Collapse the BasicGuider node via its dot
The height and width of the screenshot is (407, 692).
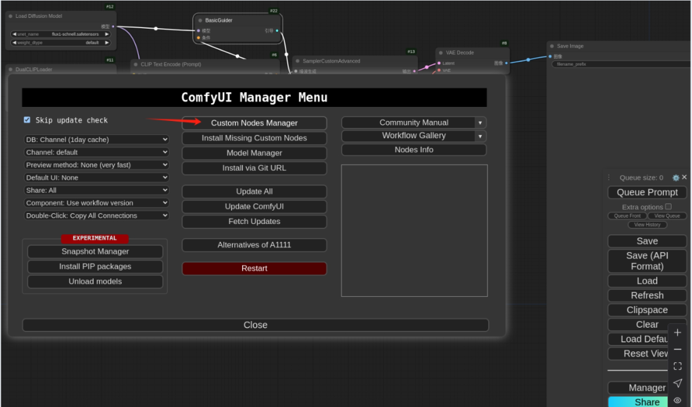pyautogui.click(x=201, y=20)
